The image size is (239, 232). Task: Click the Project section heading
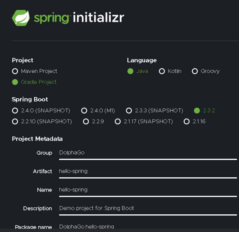(23, 60)
